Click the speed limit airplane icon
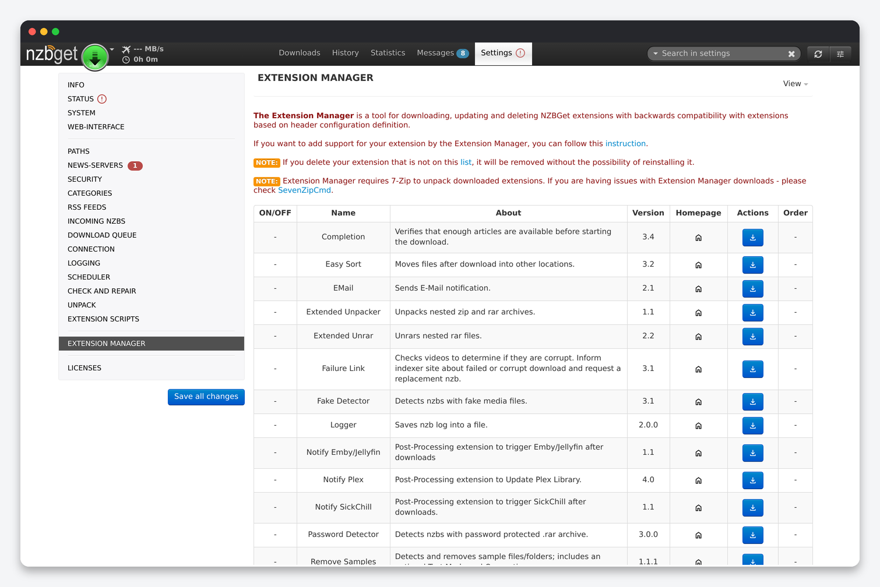The width and height of the screenshot is (880, 587). coord(126,49)
